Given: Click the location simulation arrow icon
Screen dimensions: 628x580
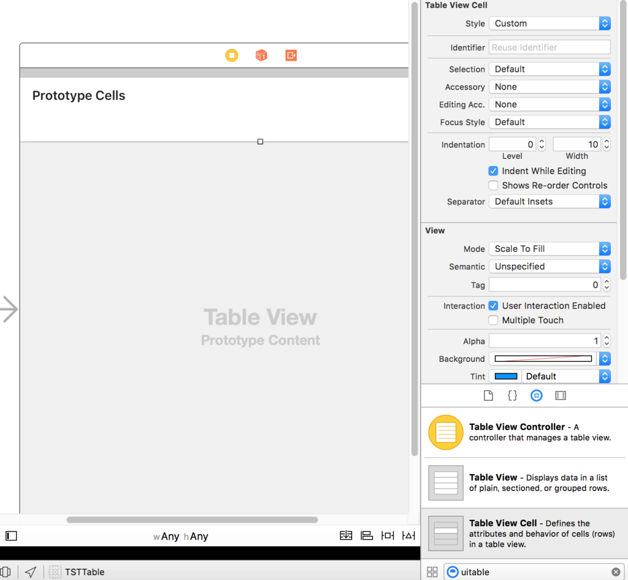Looking at the screenshot, I should [31, 572].
